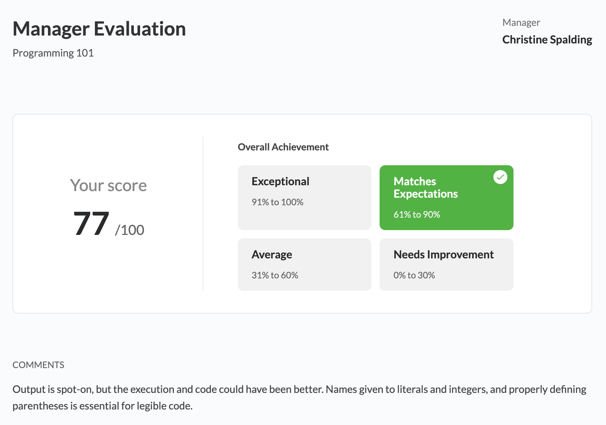The width and height of the screenshot is (606, 425).
Task: Click the Overall Achievement heading
Action: [x=283, y=147]
